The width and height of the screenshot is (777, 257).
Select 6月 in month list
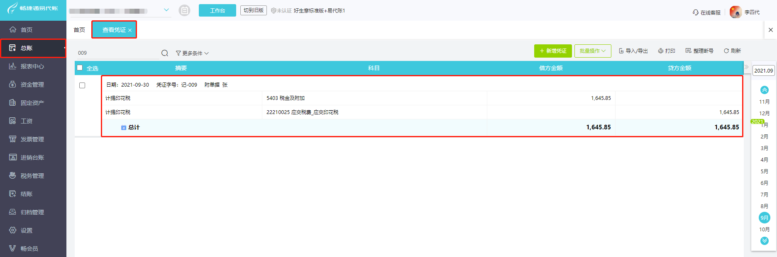(x=765, y=183)
